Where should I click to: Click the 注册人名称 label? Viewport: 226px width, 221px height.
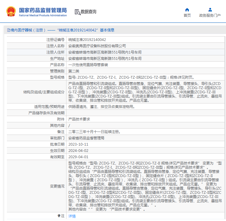pos(55,46)
